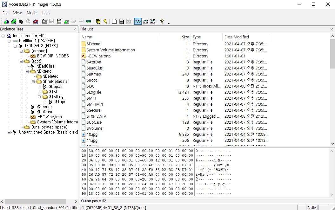This screenshot has width=335, height=210.
Task: Collapse M01_8G_2 [NTFS] node
Action: [x=15, y=46]
